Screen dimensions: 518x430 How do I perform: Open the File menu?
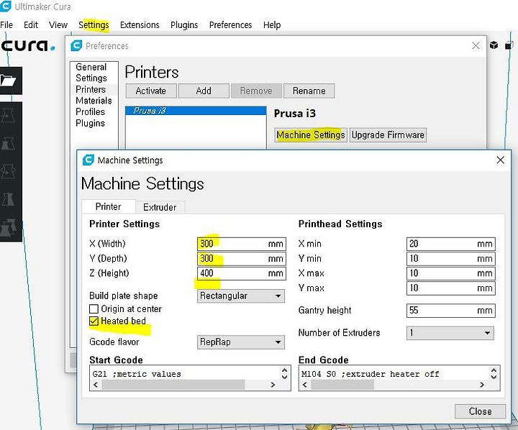click(6, 24)
